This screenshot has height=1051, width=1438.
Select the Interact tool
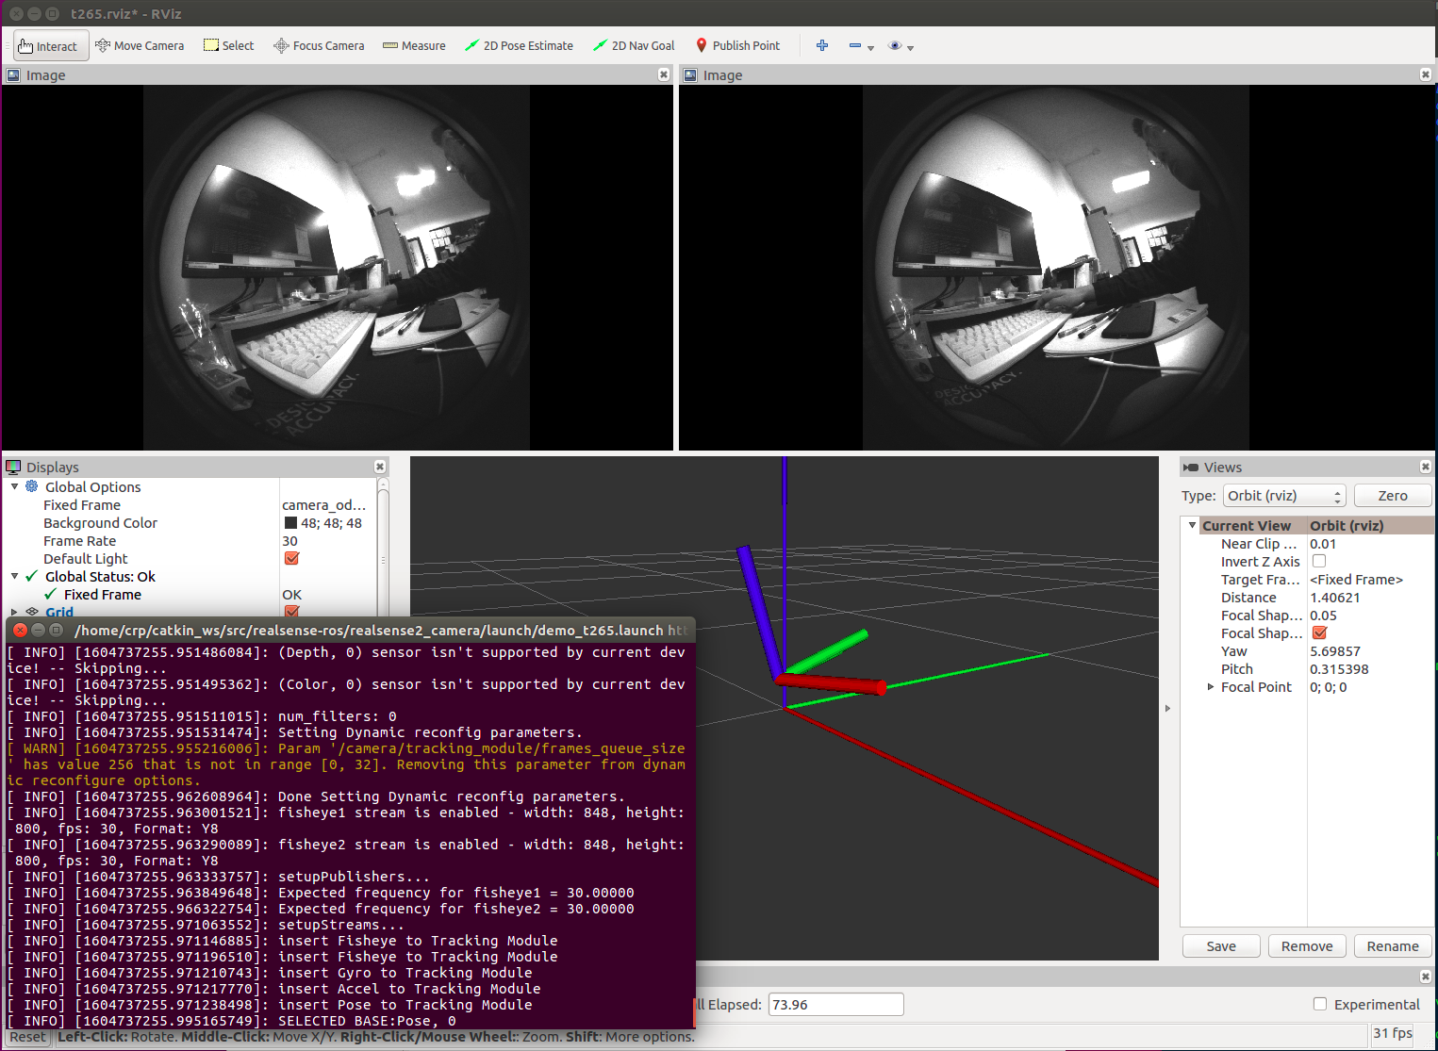pos(49,45)
